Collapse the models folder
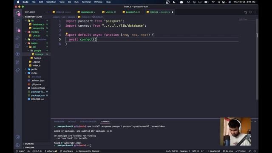 25,32
